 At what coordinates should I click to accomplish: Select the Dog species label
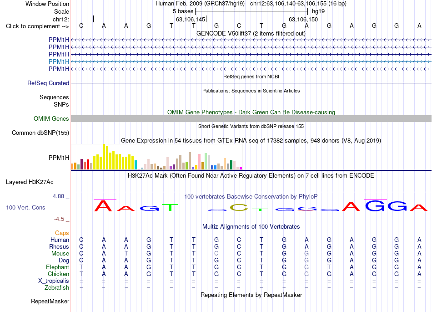[64, 260]
